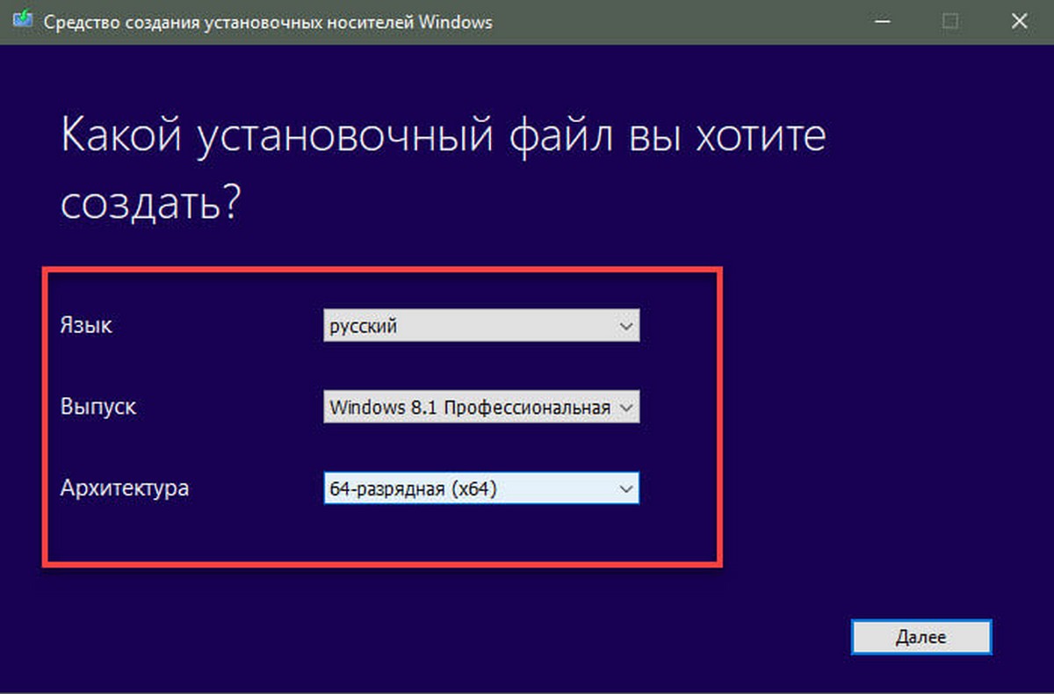This screenshot has height=694, width=1054.
Task: Open the Выпуск edition dropdown
Action: (x=481, y=408)
